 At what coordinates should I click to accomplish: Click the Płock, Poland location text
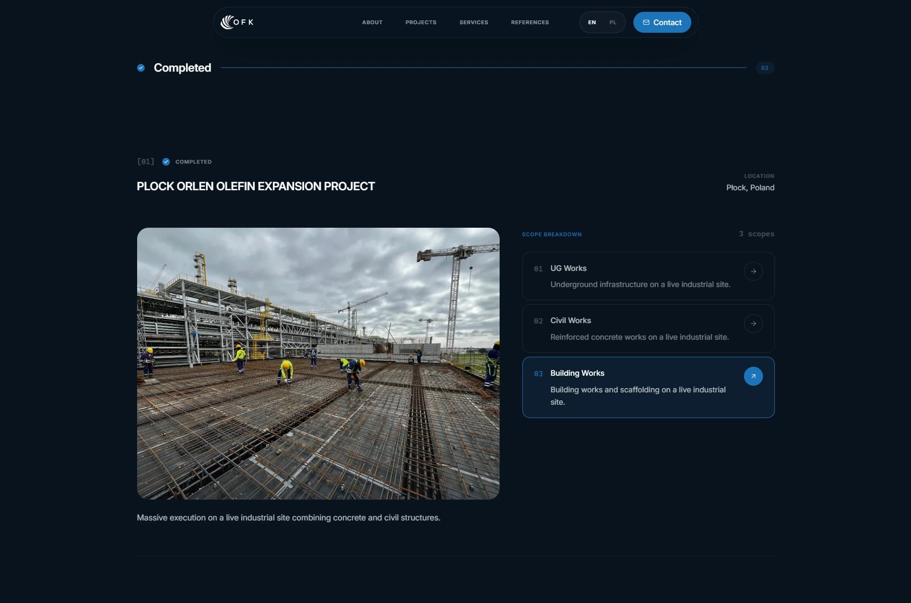(x=750, y=187)
